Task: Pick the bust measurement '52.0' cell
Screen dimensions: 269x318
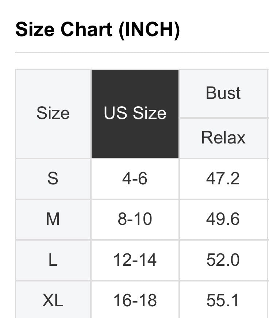Action: coord(223,260)
